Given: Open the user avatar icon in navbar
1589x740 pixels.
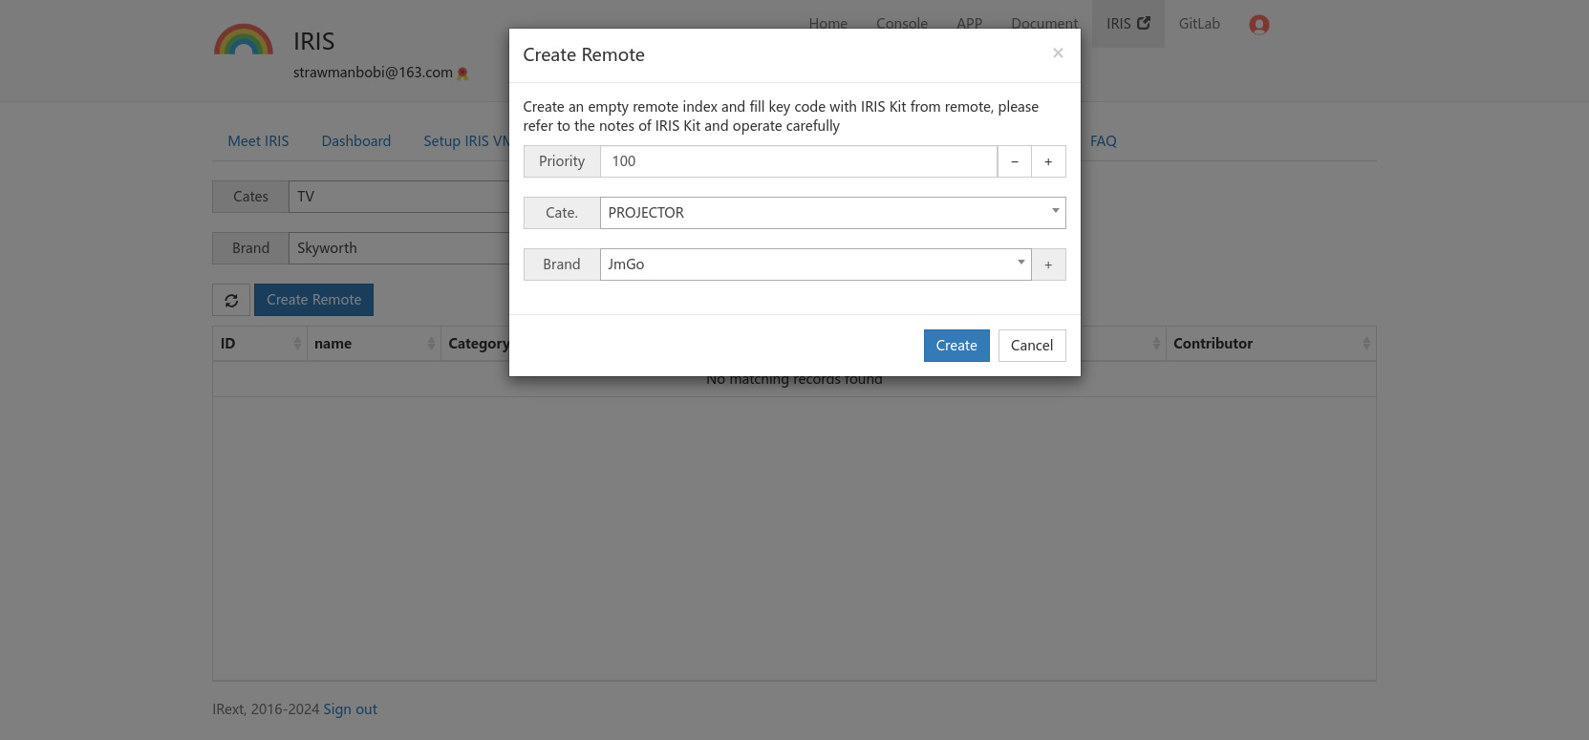Looking at the screenshot, I should (1258, 25).
